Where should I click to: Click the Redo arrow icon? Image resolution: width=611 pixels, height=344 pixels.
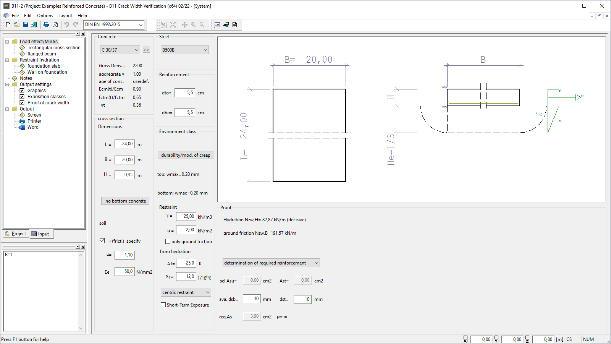point(76,24)
